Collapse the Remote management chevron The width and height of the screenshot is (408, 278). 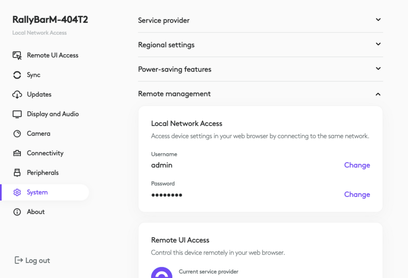tap(379, 94)
